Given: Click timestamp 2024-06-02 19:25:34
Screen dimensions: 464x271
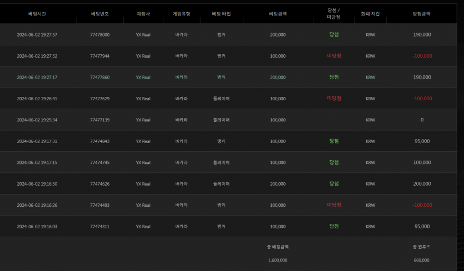Looking at the screenshot, I should (37, 120).
